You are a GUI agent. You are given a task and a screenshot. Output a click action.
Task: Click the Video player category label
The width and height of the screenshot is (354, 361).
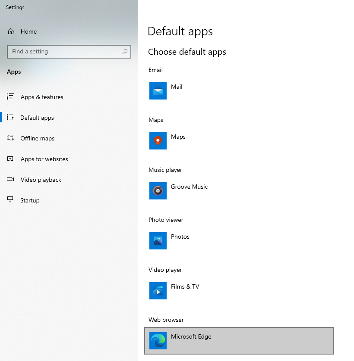pyautogui.click(x=165, y=270)
